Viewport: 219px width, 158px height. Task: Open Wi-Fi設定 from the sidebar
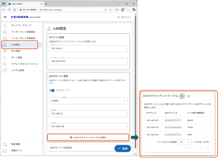(16, 51)
